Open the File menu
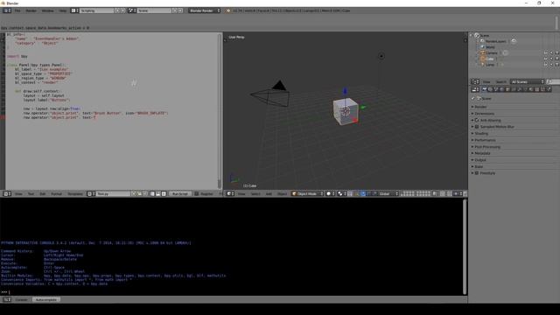560x315 pixels. tap(17, 10)
